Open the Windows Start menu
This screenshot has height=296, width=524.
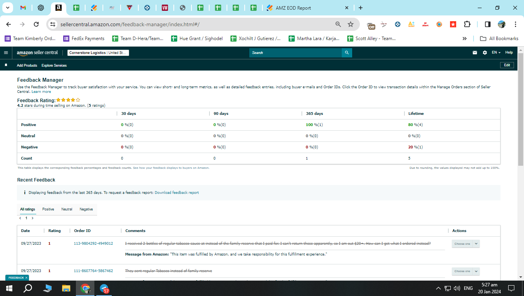point(9,288)
